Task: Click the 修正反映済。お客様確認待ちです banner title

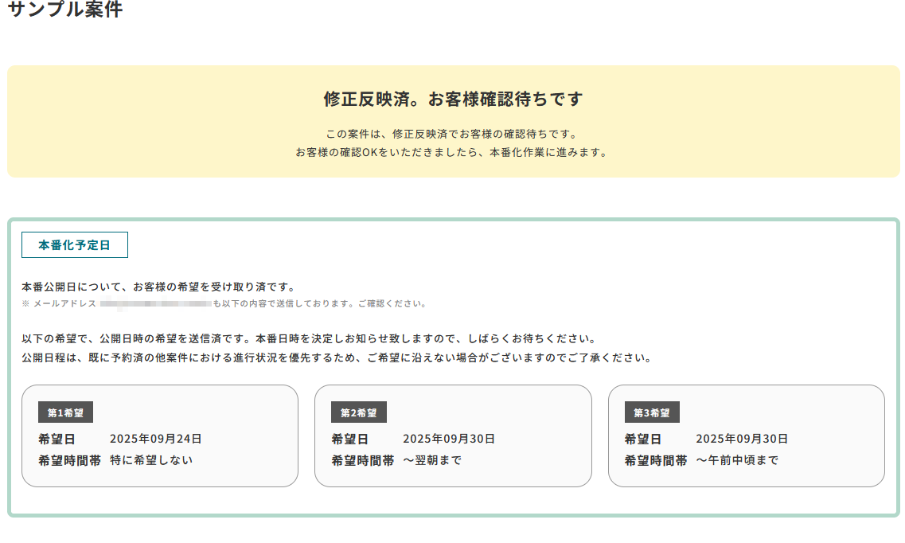Action: [x=453, y=100]
